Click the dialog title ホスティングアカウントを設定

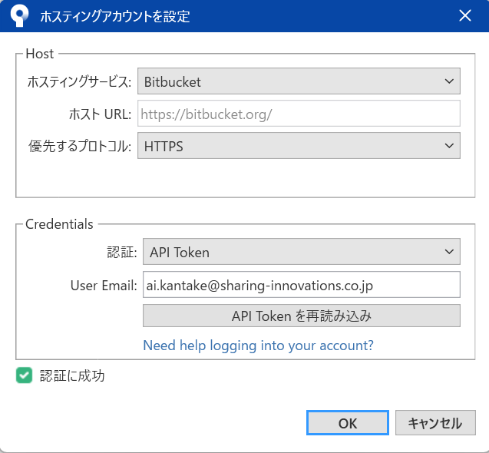[x=115, y=16]
